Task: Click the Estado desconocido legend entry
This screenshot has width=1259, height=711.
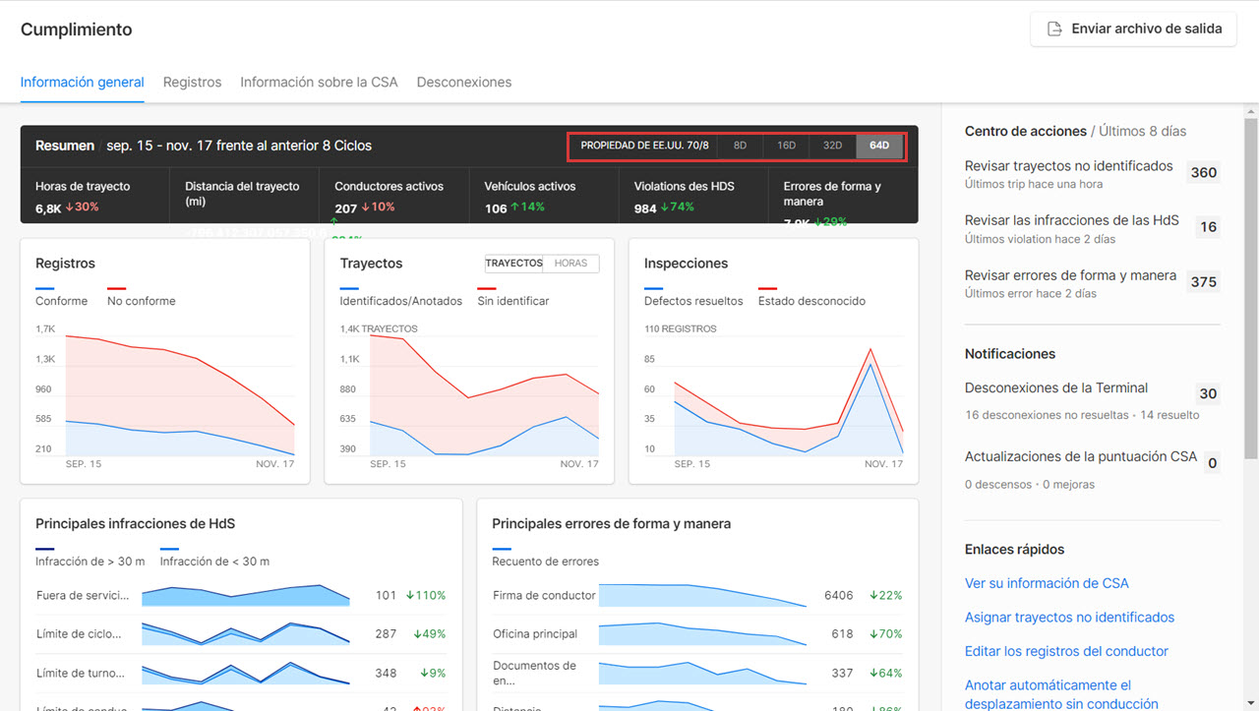Action: click(x=811, y=301)
